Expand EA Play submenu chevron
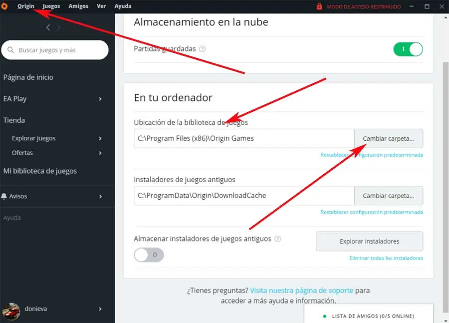This screenshot has height=323, width=449. (100, 99)
